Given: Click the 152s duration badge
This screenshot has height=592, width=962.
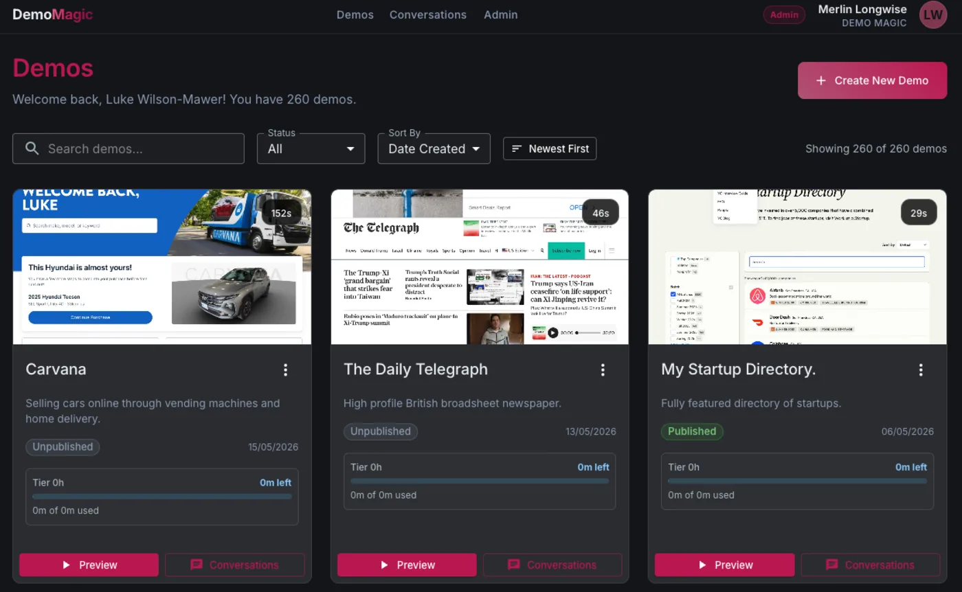Looking at the screenshot, I should click(x=281, y=213).
